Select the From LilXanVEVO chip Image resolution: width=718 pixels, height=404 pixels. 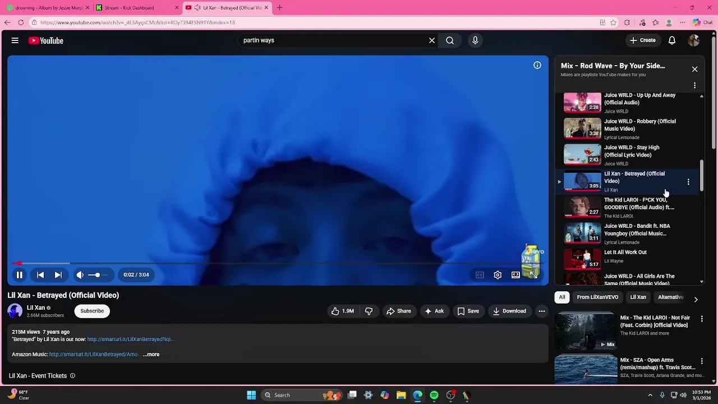click(597, 297)
